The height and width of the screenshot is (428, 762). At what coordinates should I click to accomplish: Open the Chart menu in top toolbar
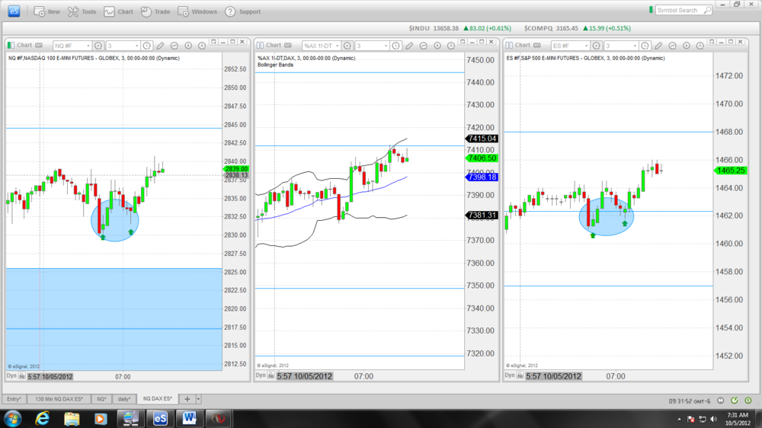click(x=118, y=11)
